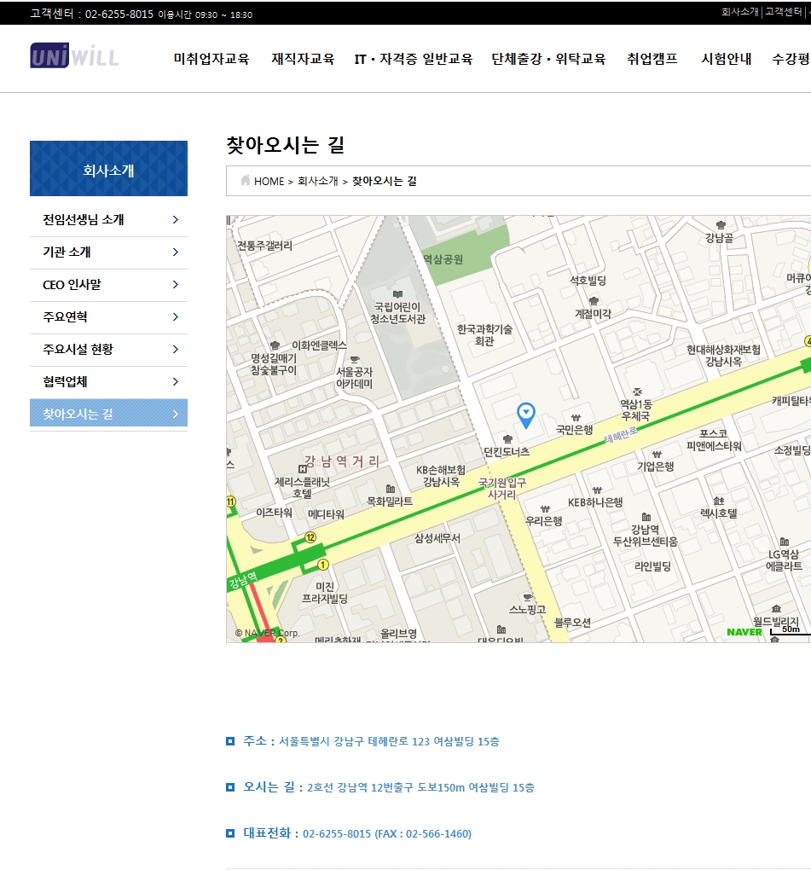Expand the CEO 인사말 chevron arrow
Viewport: 811px width, 870px height.
(x=176, y=285)
